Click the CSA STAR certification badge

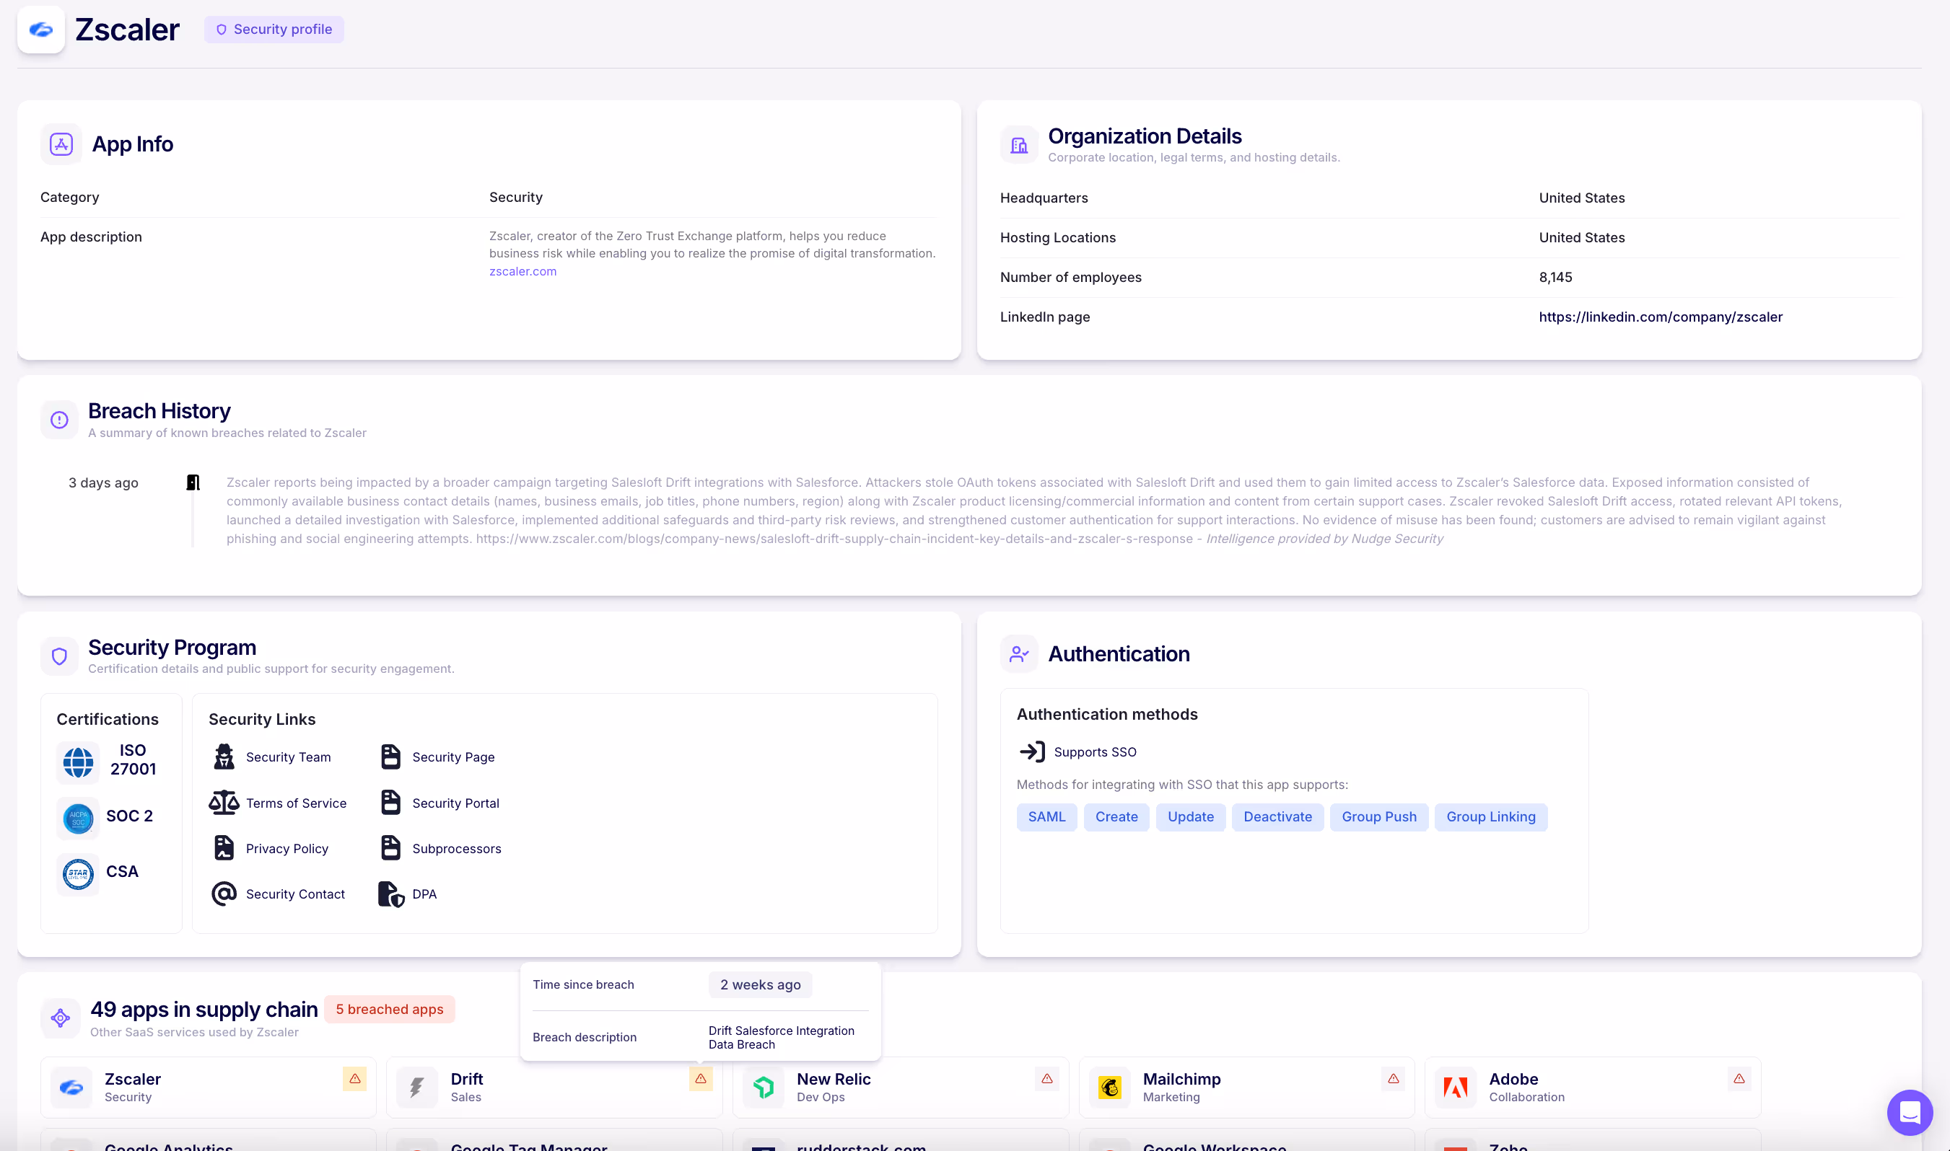click(79, 874)
